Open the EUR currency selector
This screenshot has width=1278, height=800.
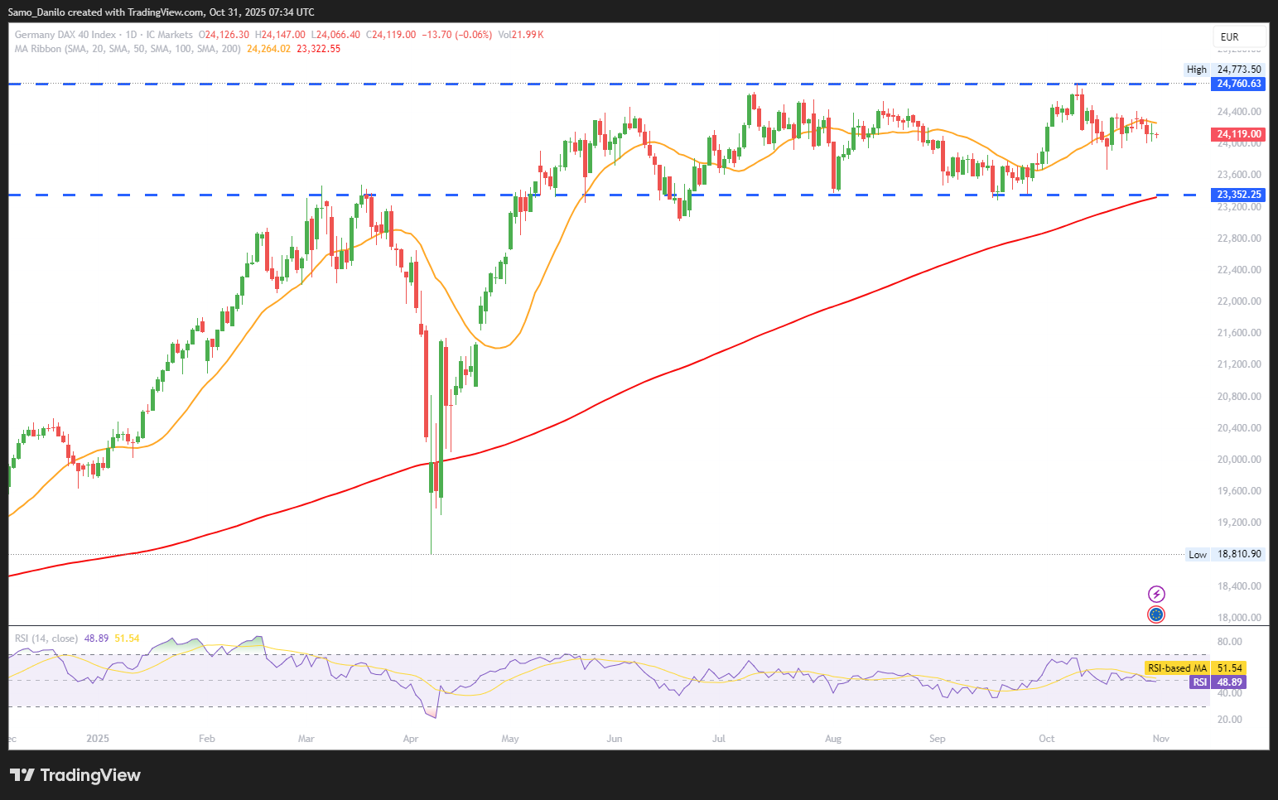click(1239, 36)
